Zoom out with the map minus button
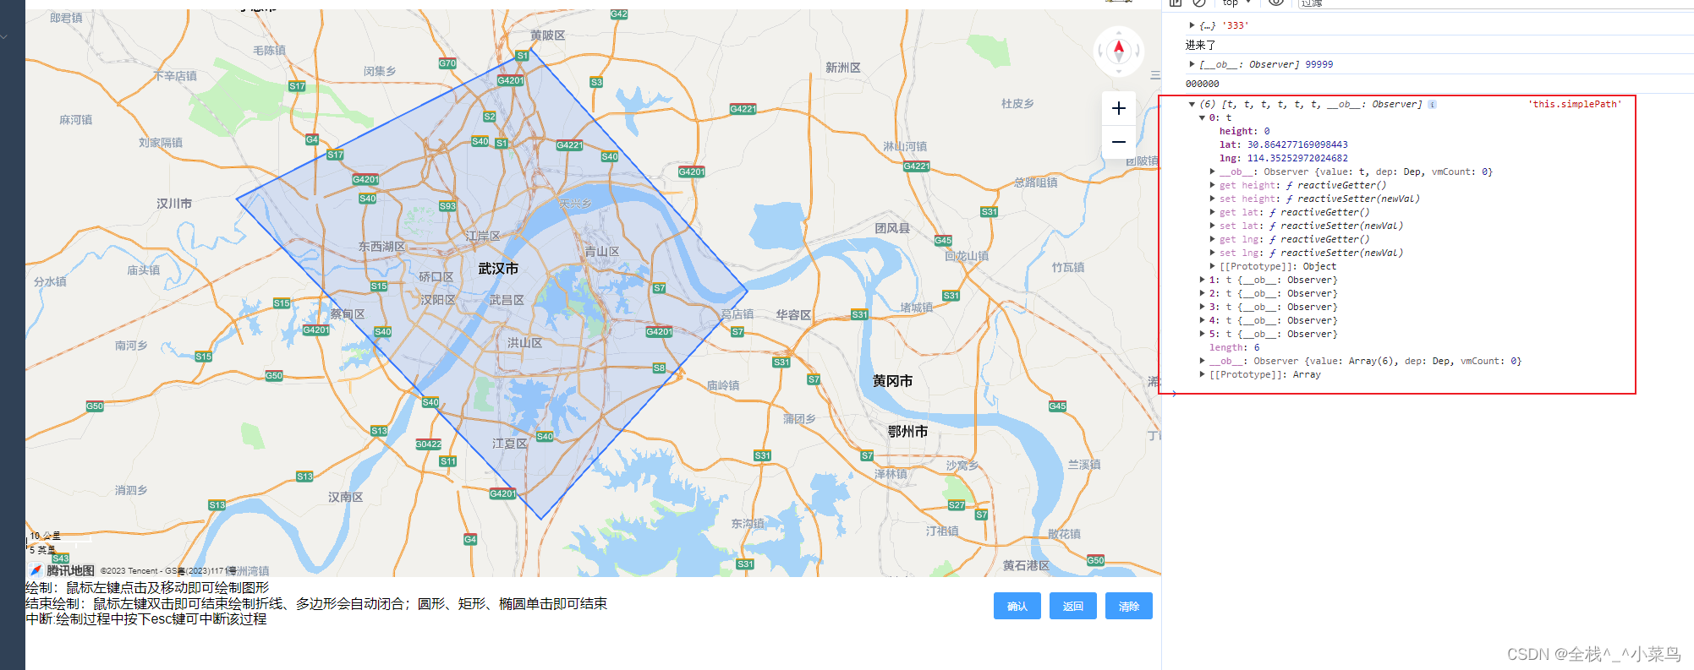Screen dimensions: 1694x670 1118,142
